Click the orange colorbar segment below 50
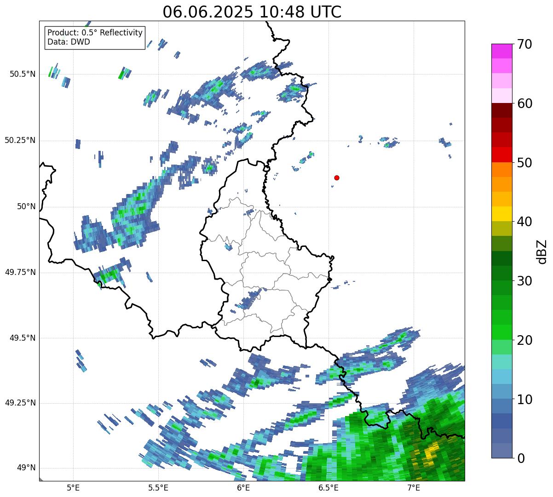This screenshot has width=553, height=497. (501, 170)
